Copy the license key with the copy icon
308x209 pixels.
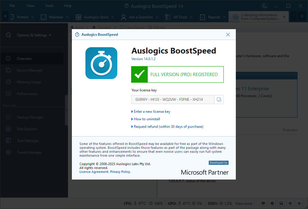(x=219, y=100)
